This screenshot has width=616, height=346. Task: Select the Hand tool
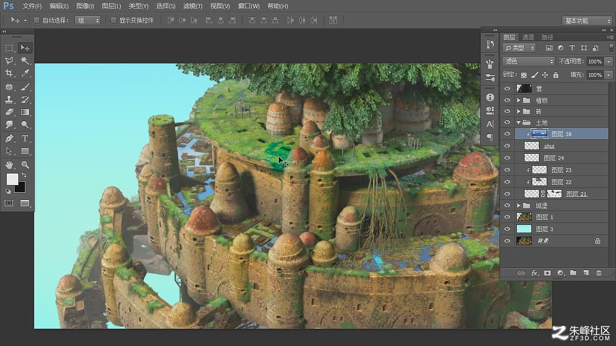(x=9, y=165)
